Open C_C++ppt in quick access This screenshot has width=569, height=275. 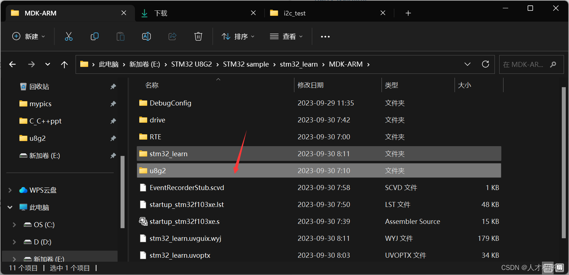pos(45,121)
